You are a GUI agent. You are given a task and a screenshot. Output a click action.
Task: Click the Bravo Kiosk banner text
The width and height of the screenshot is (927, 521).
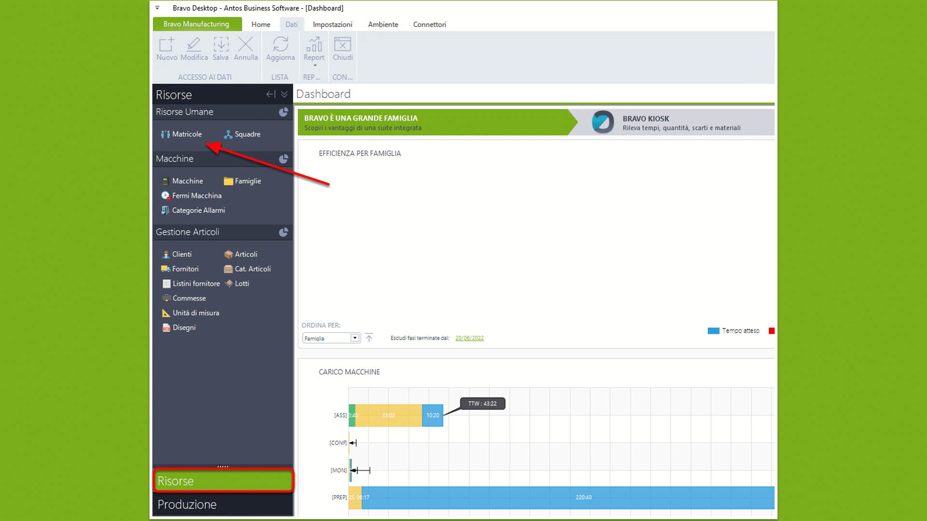click(x=681, y=123)
